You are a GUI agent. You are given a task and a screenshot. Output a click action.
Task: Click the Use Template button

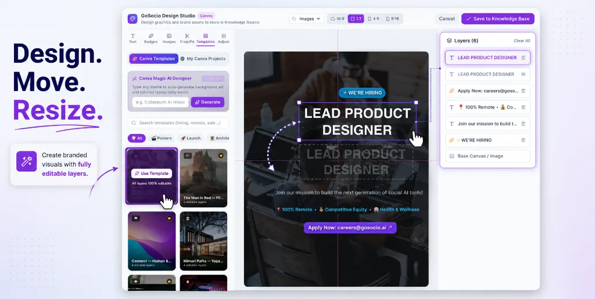pyautogui.click(x=152, y=174)
